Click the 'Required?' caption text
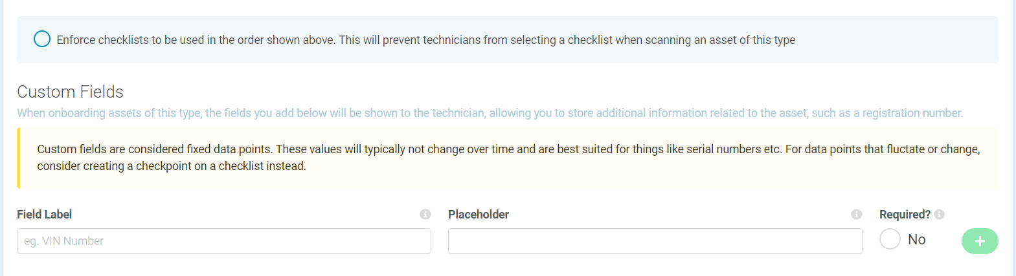 click(x=904, y=215)
